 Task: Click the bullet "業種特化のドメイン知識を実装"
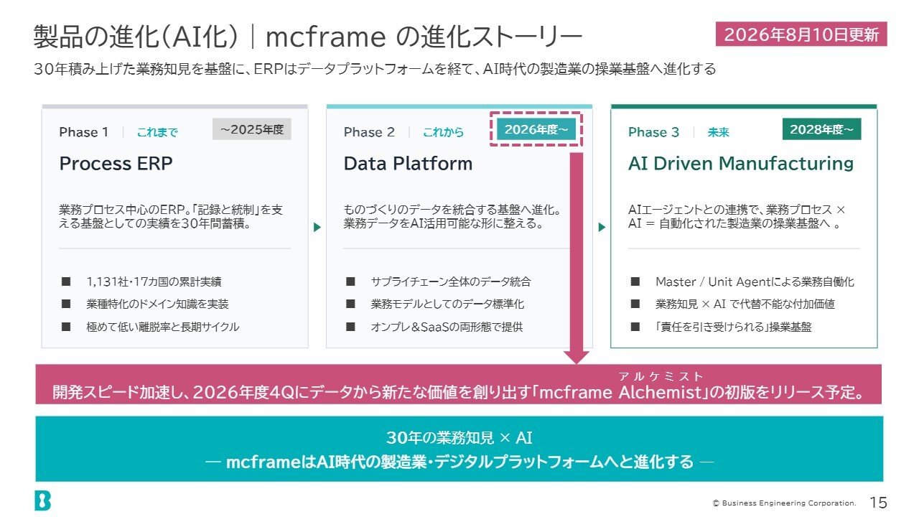(157, 304)
